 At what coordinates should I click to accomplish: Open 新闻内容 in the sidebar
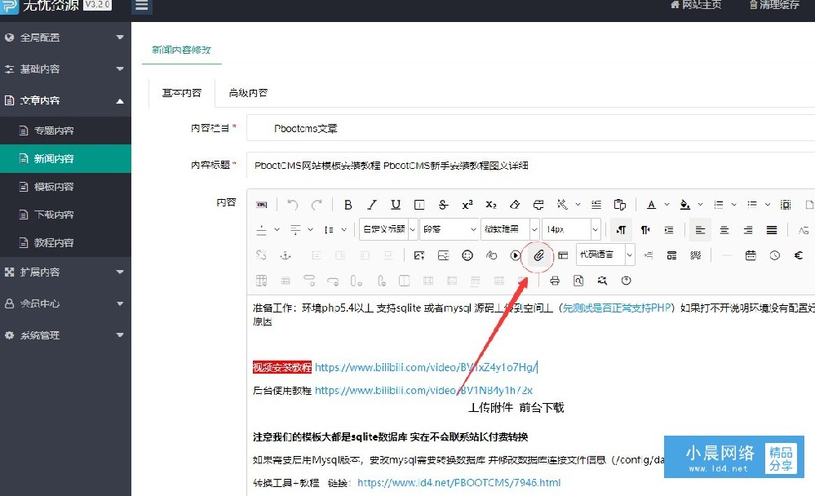[65, 158]
